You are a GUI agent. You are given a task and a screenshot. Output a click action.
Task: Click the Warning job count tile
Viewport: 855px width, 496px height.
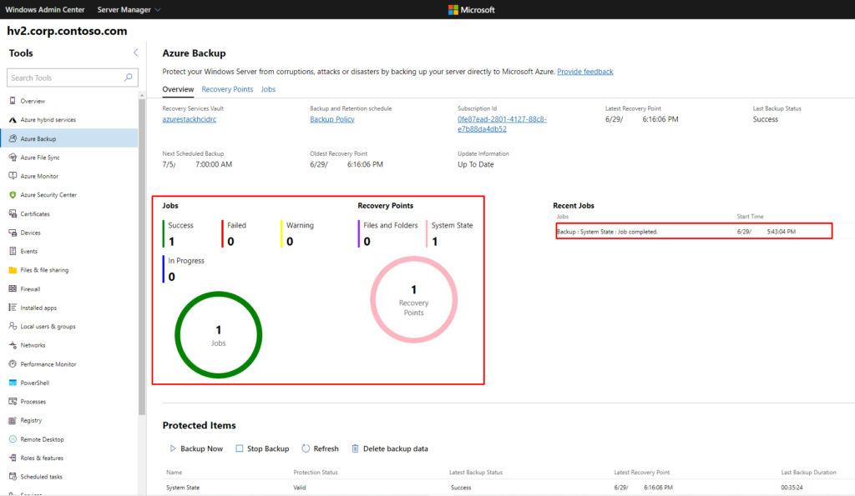(297, 233)
